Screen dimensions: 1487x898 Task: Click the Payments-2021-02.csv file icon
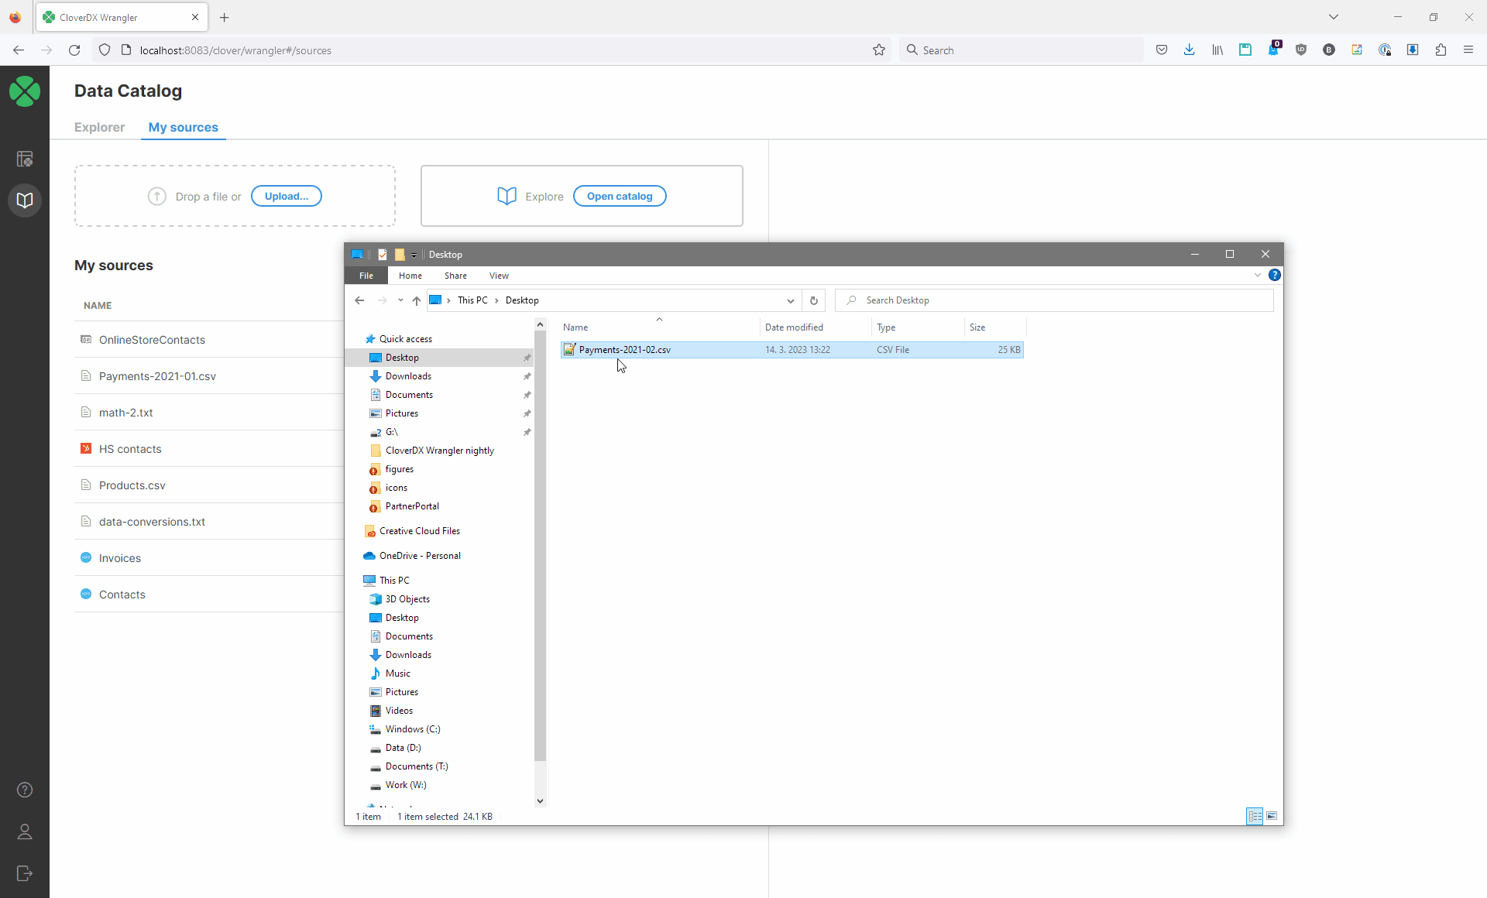click(570, 350)
